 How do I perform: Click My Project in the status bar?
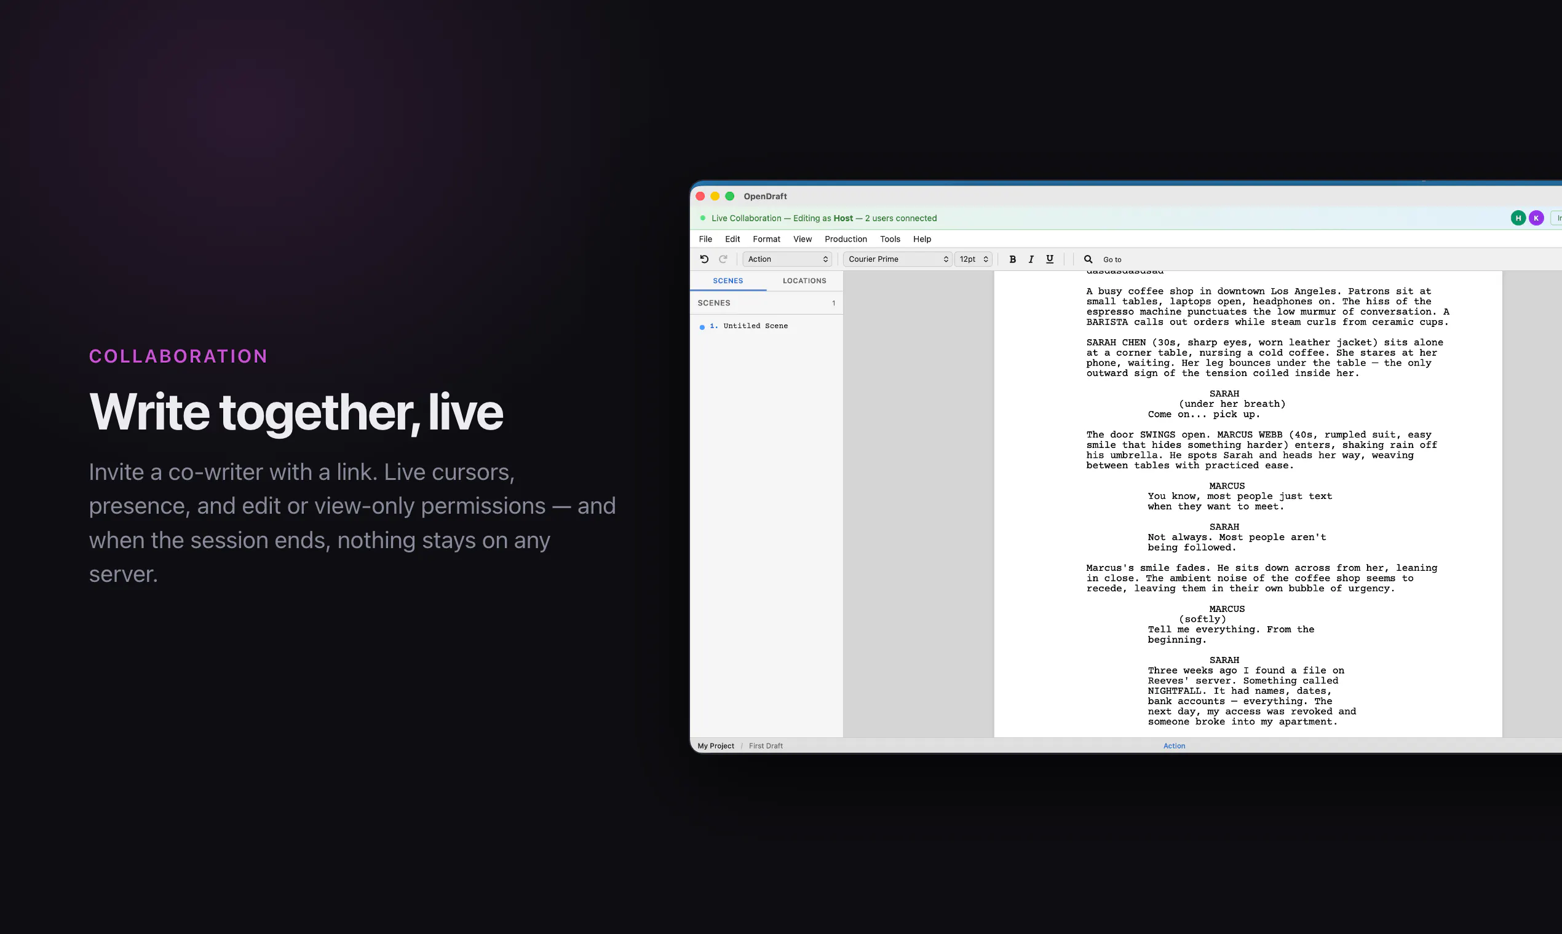715,746
